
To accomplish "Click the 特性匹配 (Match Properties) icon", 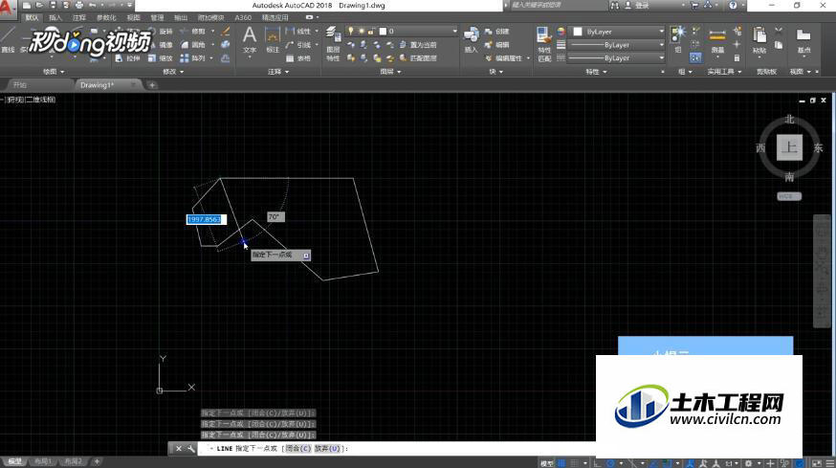I will point(544,44).
